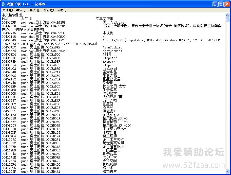Screen dimensions: 231x175
Task: Click the string 勇士内嵌.exe
Action: pos(113,22)
